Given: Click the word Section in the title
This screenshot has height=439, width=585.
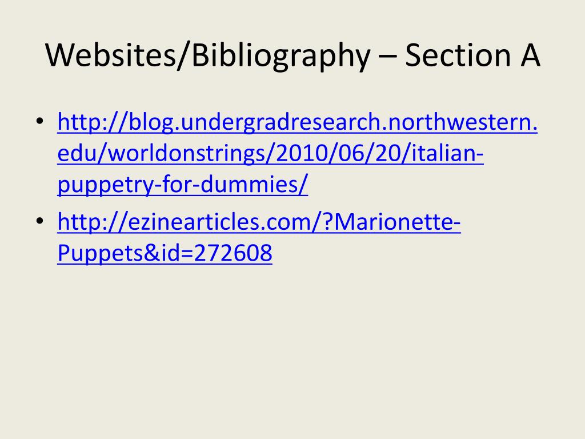Looking at the screenshot, I should coord(458,55).
